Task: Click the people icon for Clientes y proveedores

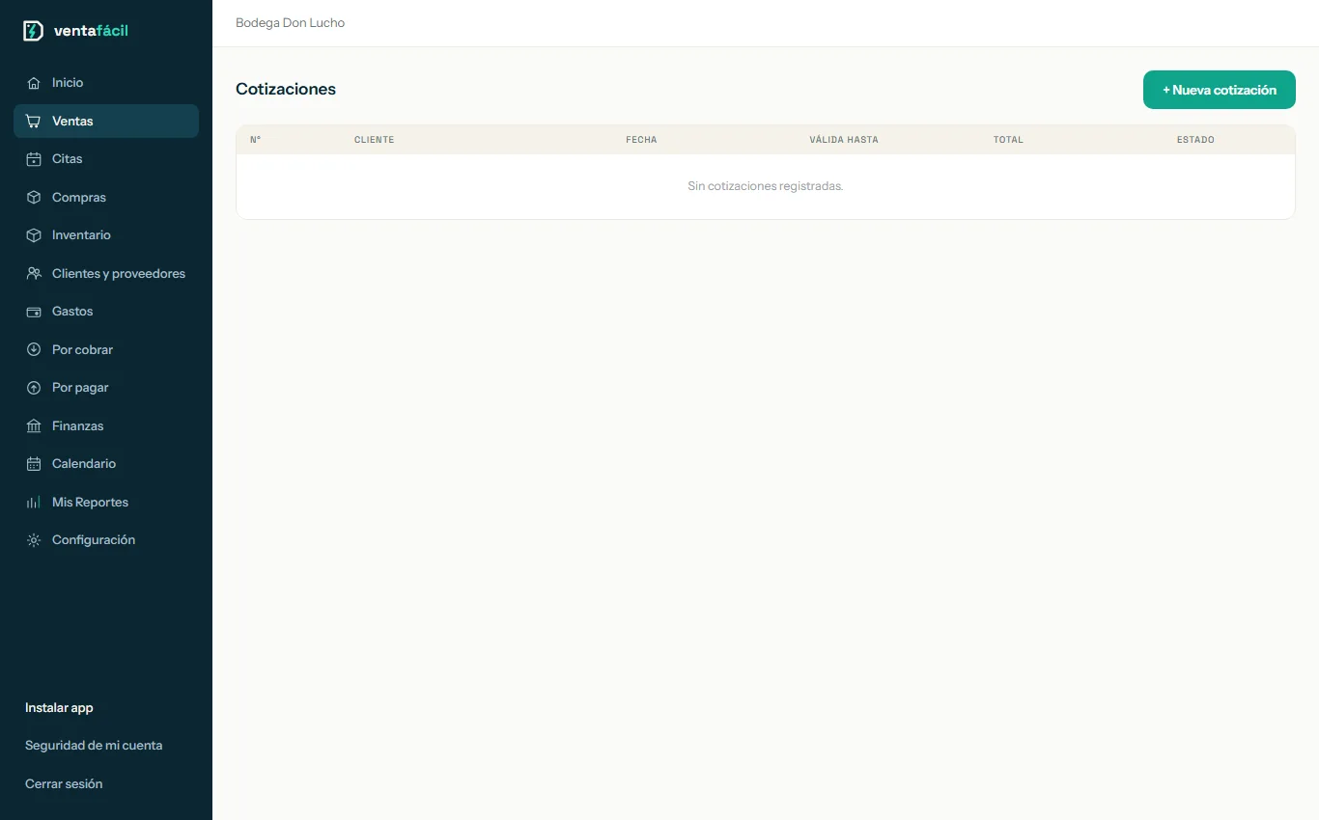Action: [34, 274]
